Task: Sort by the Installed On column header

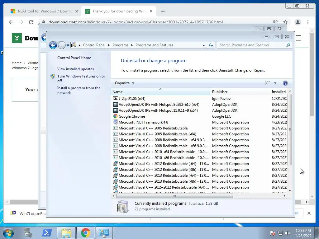Action: point(279,92)
